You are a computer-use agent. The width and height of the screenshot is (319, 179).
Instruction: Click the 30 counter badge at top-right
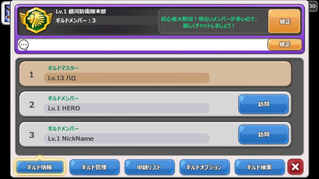coord(312,6)
